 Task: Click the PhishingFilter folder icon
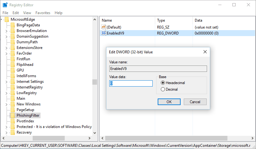pyautogui.click(x=13, y=115)
